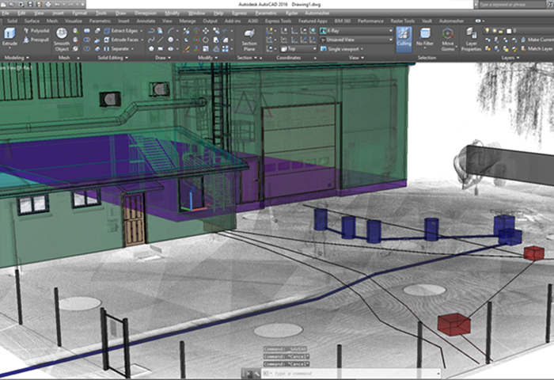Select the Extrude tool
Image resolution: width=554 pixels, height=380 pixels.
tap(9, 36)
